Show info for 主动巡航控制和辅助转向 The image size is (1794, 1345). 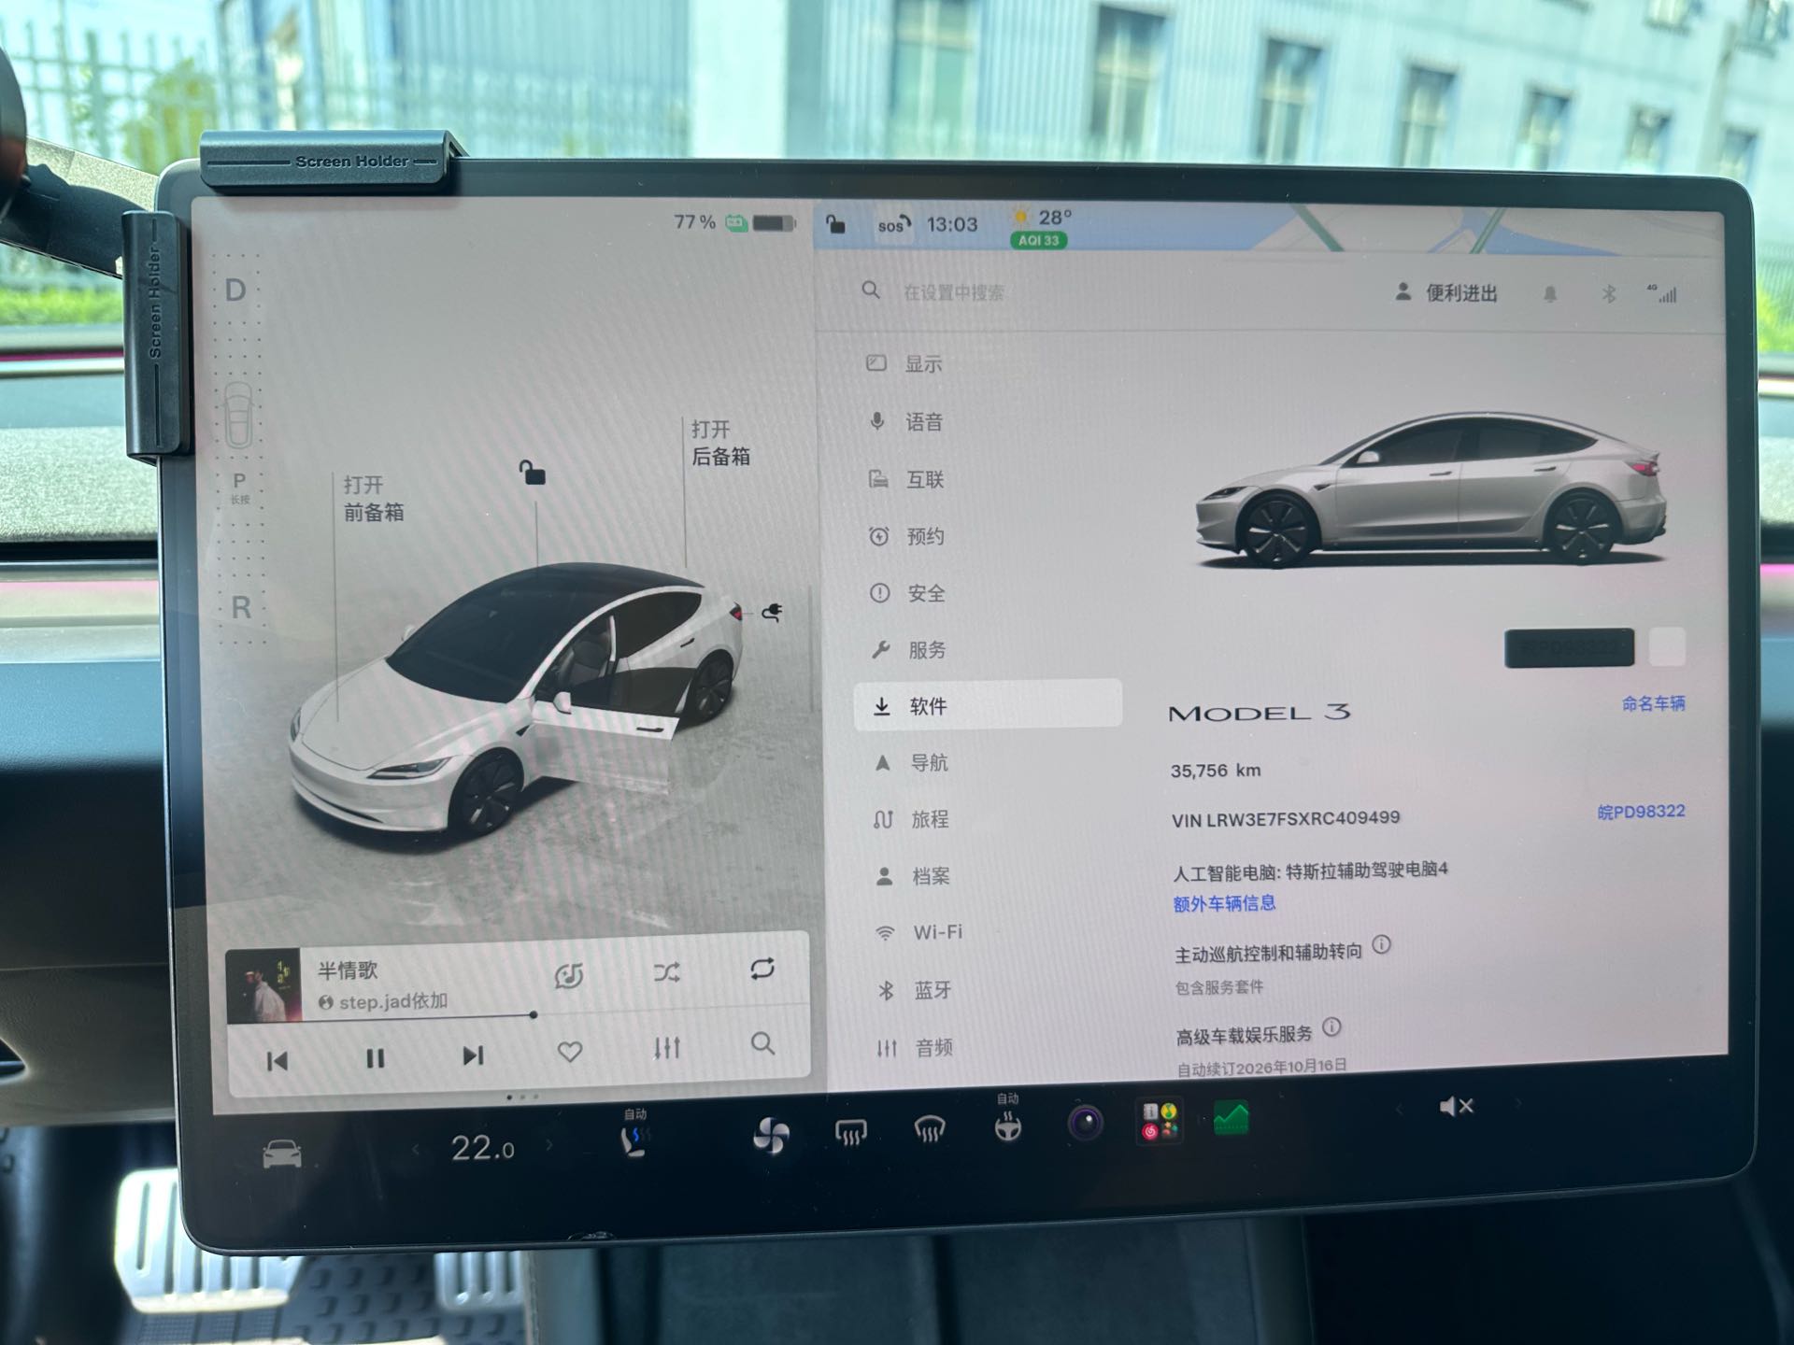(x=1382, y=945)
